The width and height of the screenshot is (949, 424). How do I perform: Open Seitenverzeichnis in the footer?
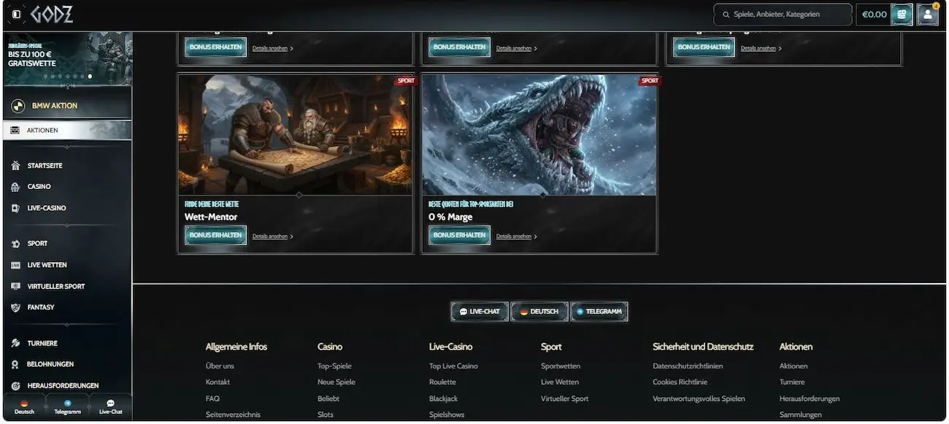pos(233,415)
